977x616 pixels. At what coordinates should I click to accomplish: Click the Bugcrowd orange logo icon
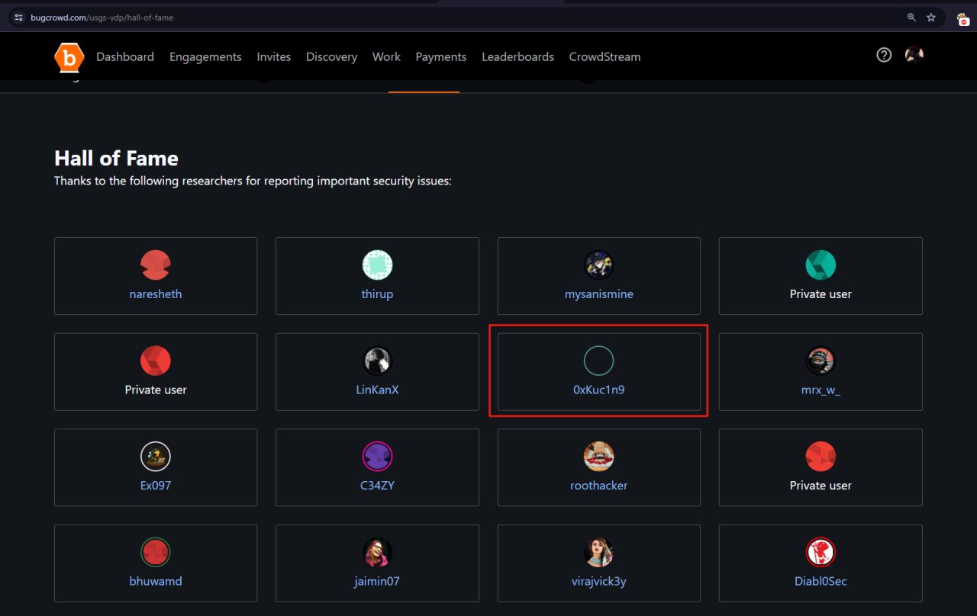(69, 57)
